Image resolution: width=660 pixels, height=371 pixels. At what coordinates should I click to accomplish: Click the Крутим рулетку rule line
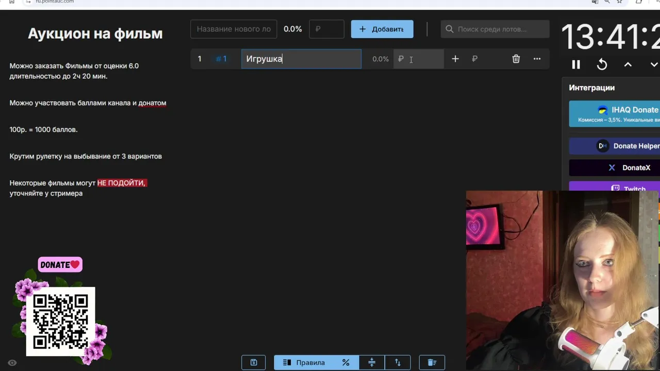coord(86,156)
